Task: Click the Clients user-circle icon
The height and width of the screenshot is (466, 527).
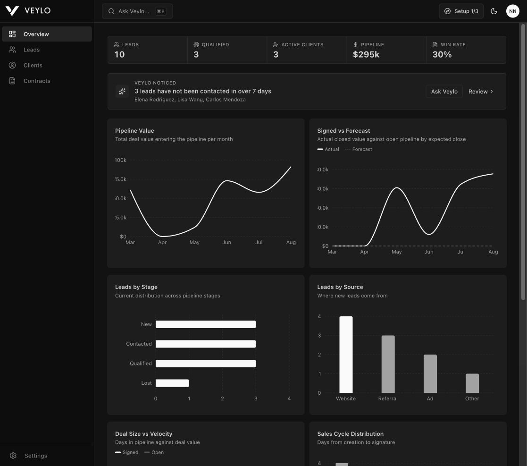Action: click(x=12, y=65)
